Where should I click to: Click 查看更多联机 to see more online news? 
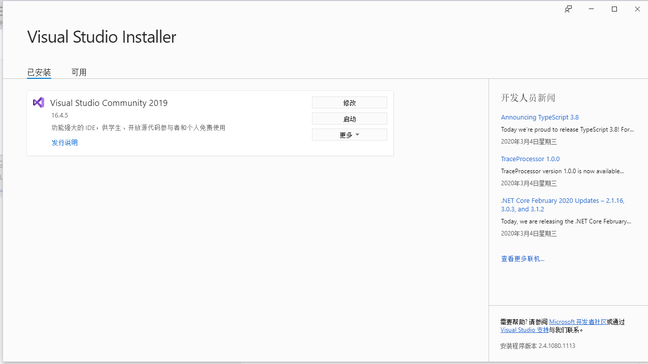[523, 258]
